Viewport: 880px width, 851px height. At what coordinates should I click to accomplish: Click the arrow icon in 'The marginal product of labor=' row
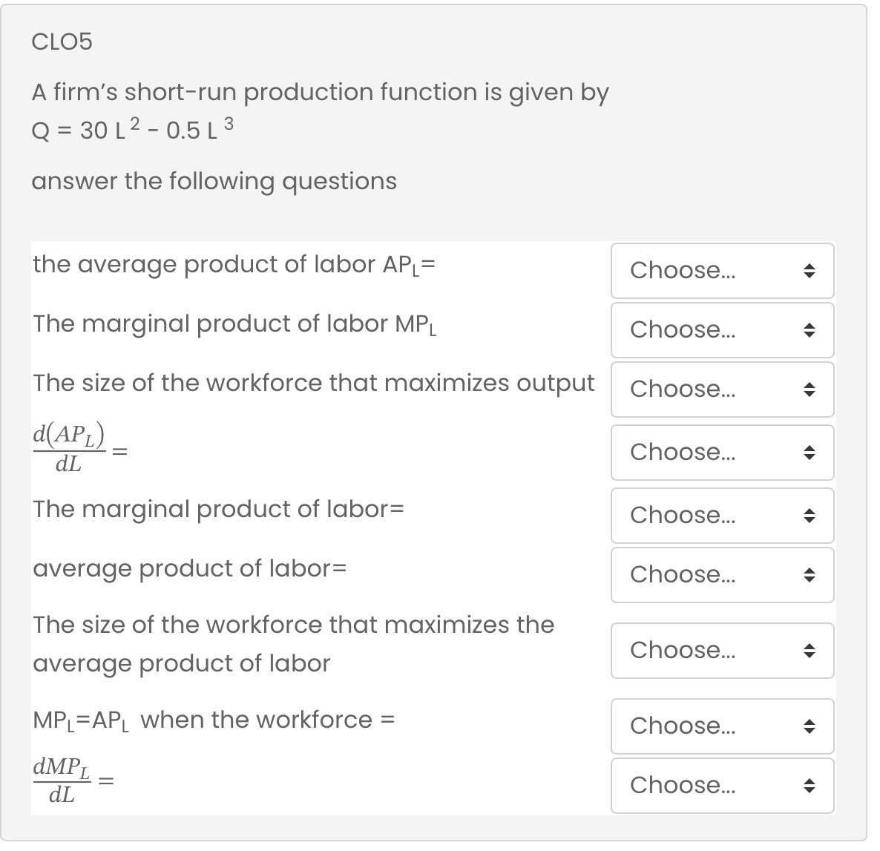810,516
